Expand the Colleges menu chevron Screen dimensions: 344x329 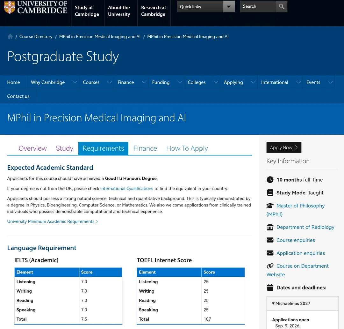(216, 82)
